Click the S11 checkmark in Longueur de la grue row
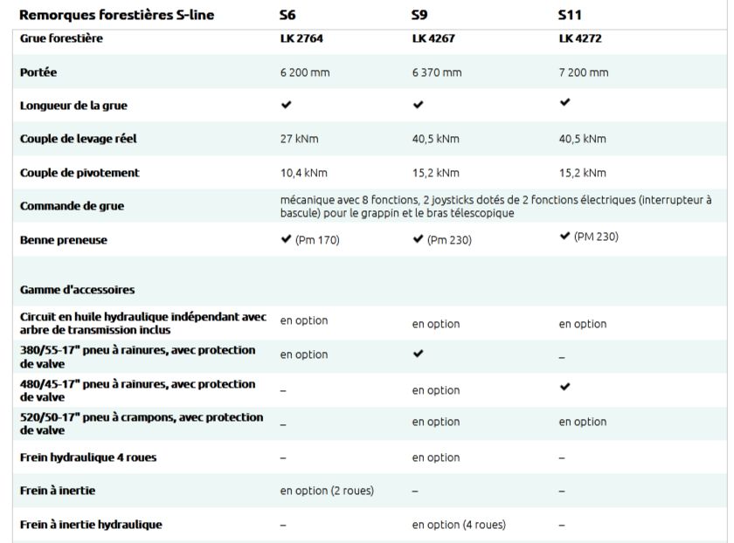 (x=564, y=103)
